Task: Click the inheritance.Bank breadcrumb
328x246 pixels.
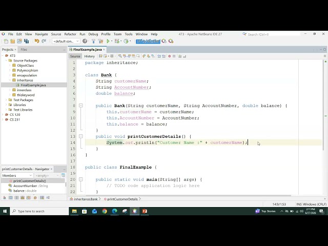Action: pyautogui.click(x=86, y=199)
